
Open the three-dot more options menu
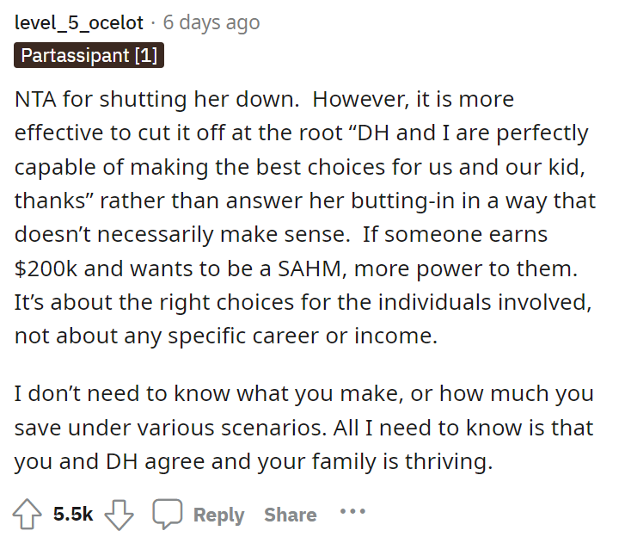click(352, 512)
